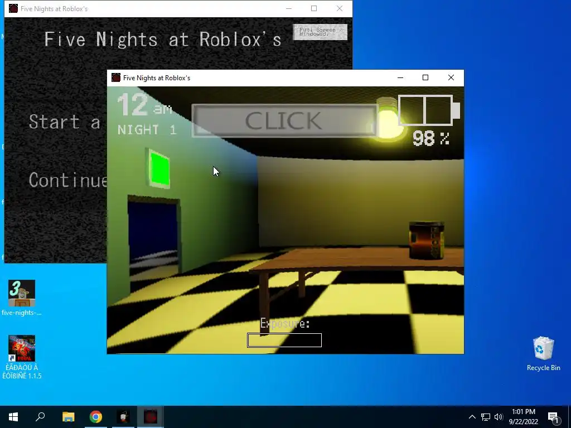Image resolution: width=571 pixels, height=428 pixels.
Task: Open the taskbar clock showing 1:01 PM
Action: click(x=523, y=417)
